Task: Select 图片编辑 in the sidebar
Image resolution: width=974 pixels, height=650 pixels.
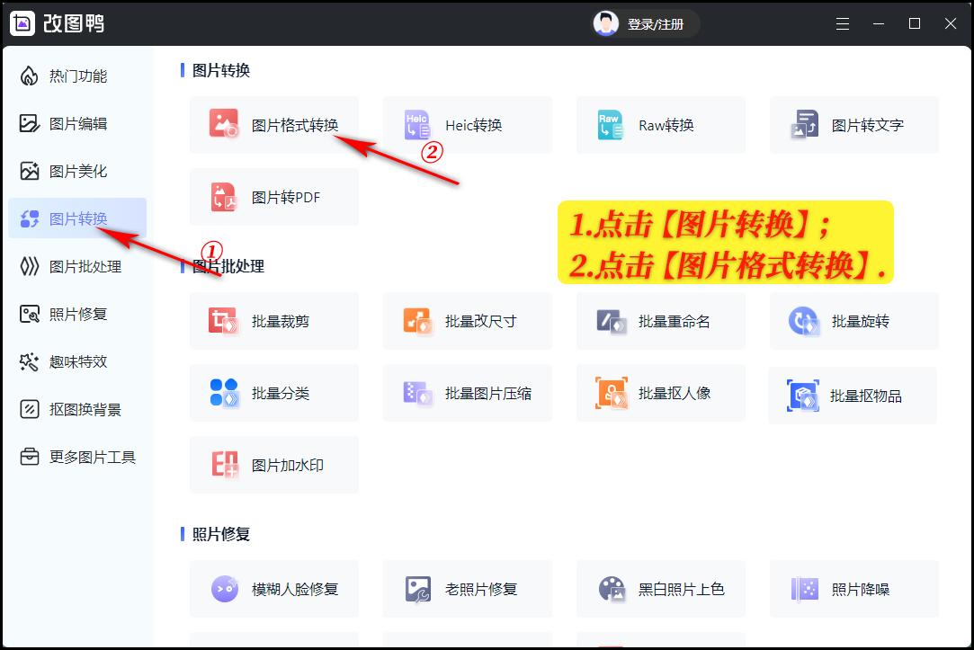Action: coord(77,123)
